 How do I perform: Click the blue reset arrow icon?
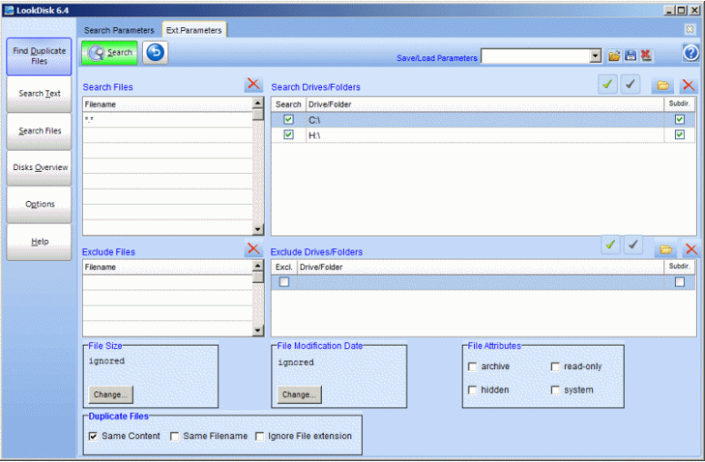pos(156,53)
